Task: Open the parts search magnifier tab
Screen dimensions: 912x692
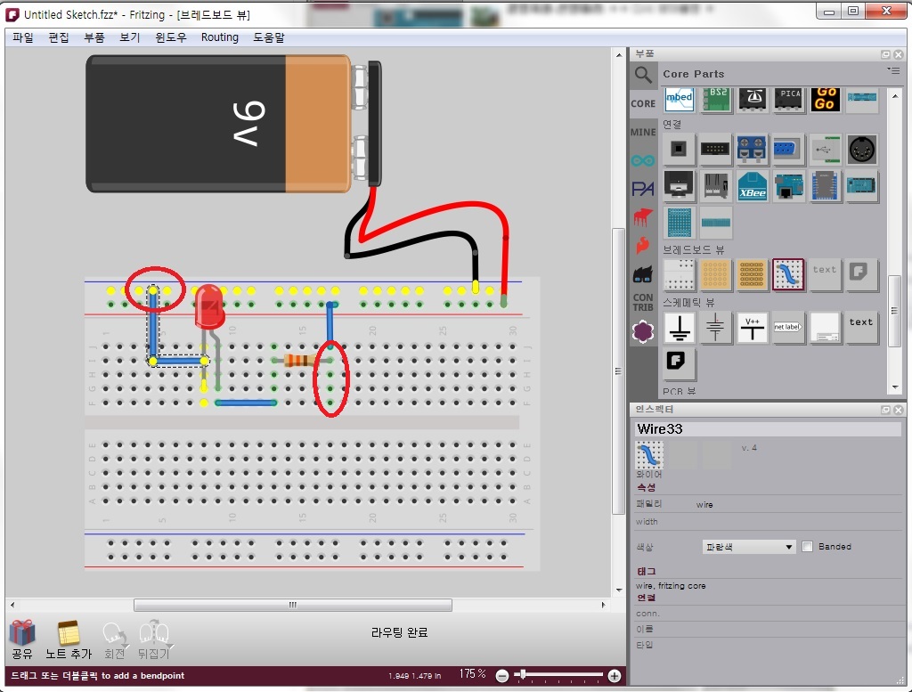Action: [642, 74]
